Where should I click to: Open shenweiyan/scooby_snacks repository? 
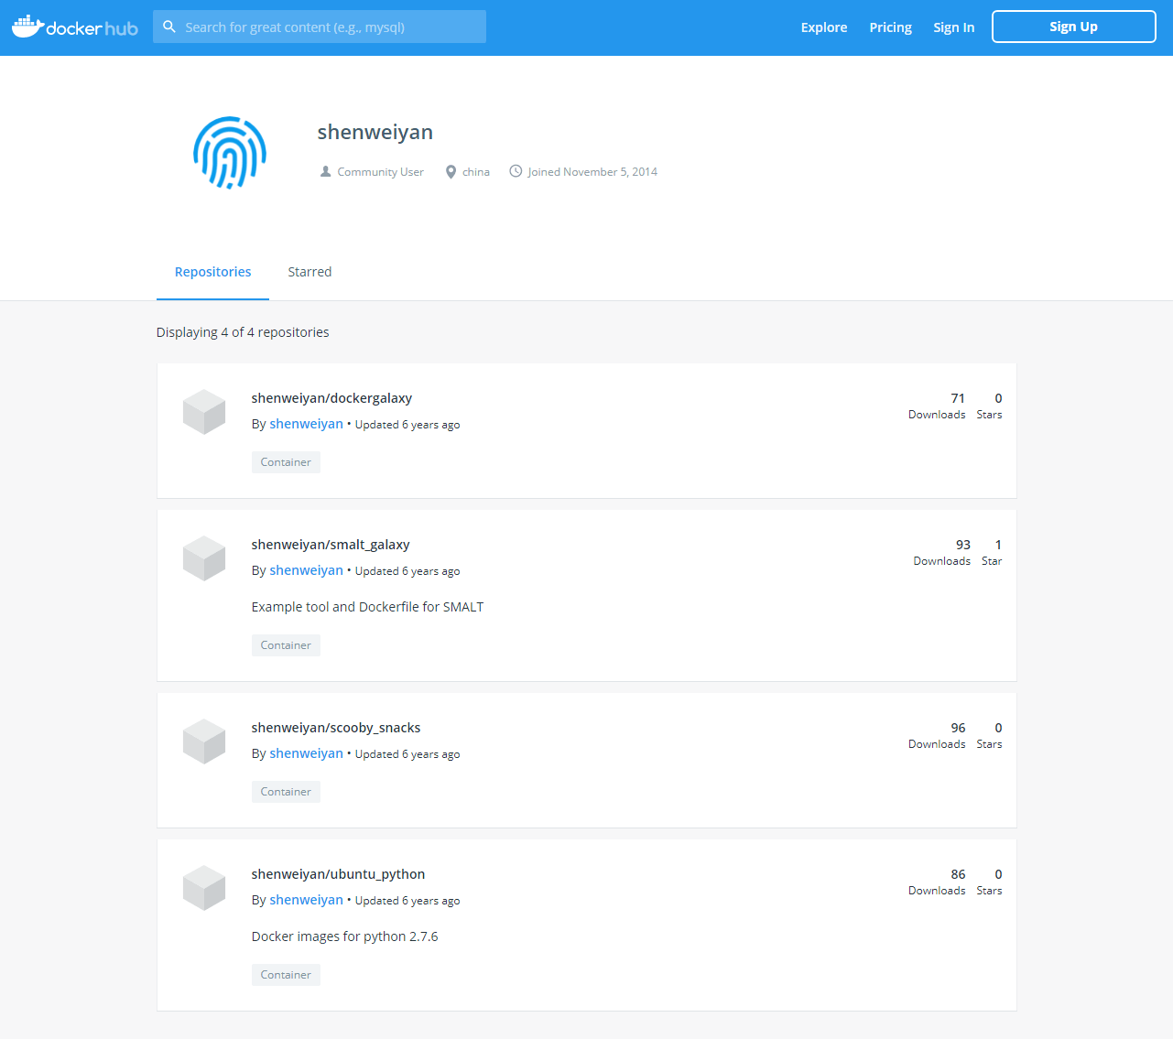click(x=336, y=728)
